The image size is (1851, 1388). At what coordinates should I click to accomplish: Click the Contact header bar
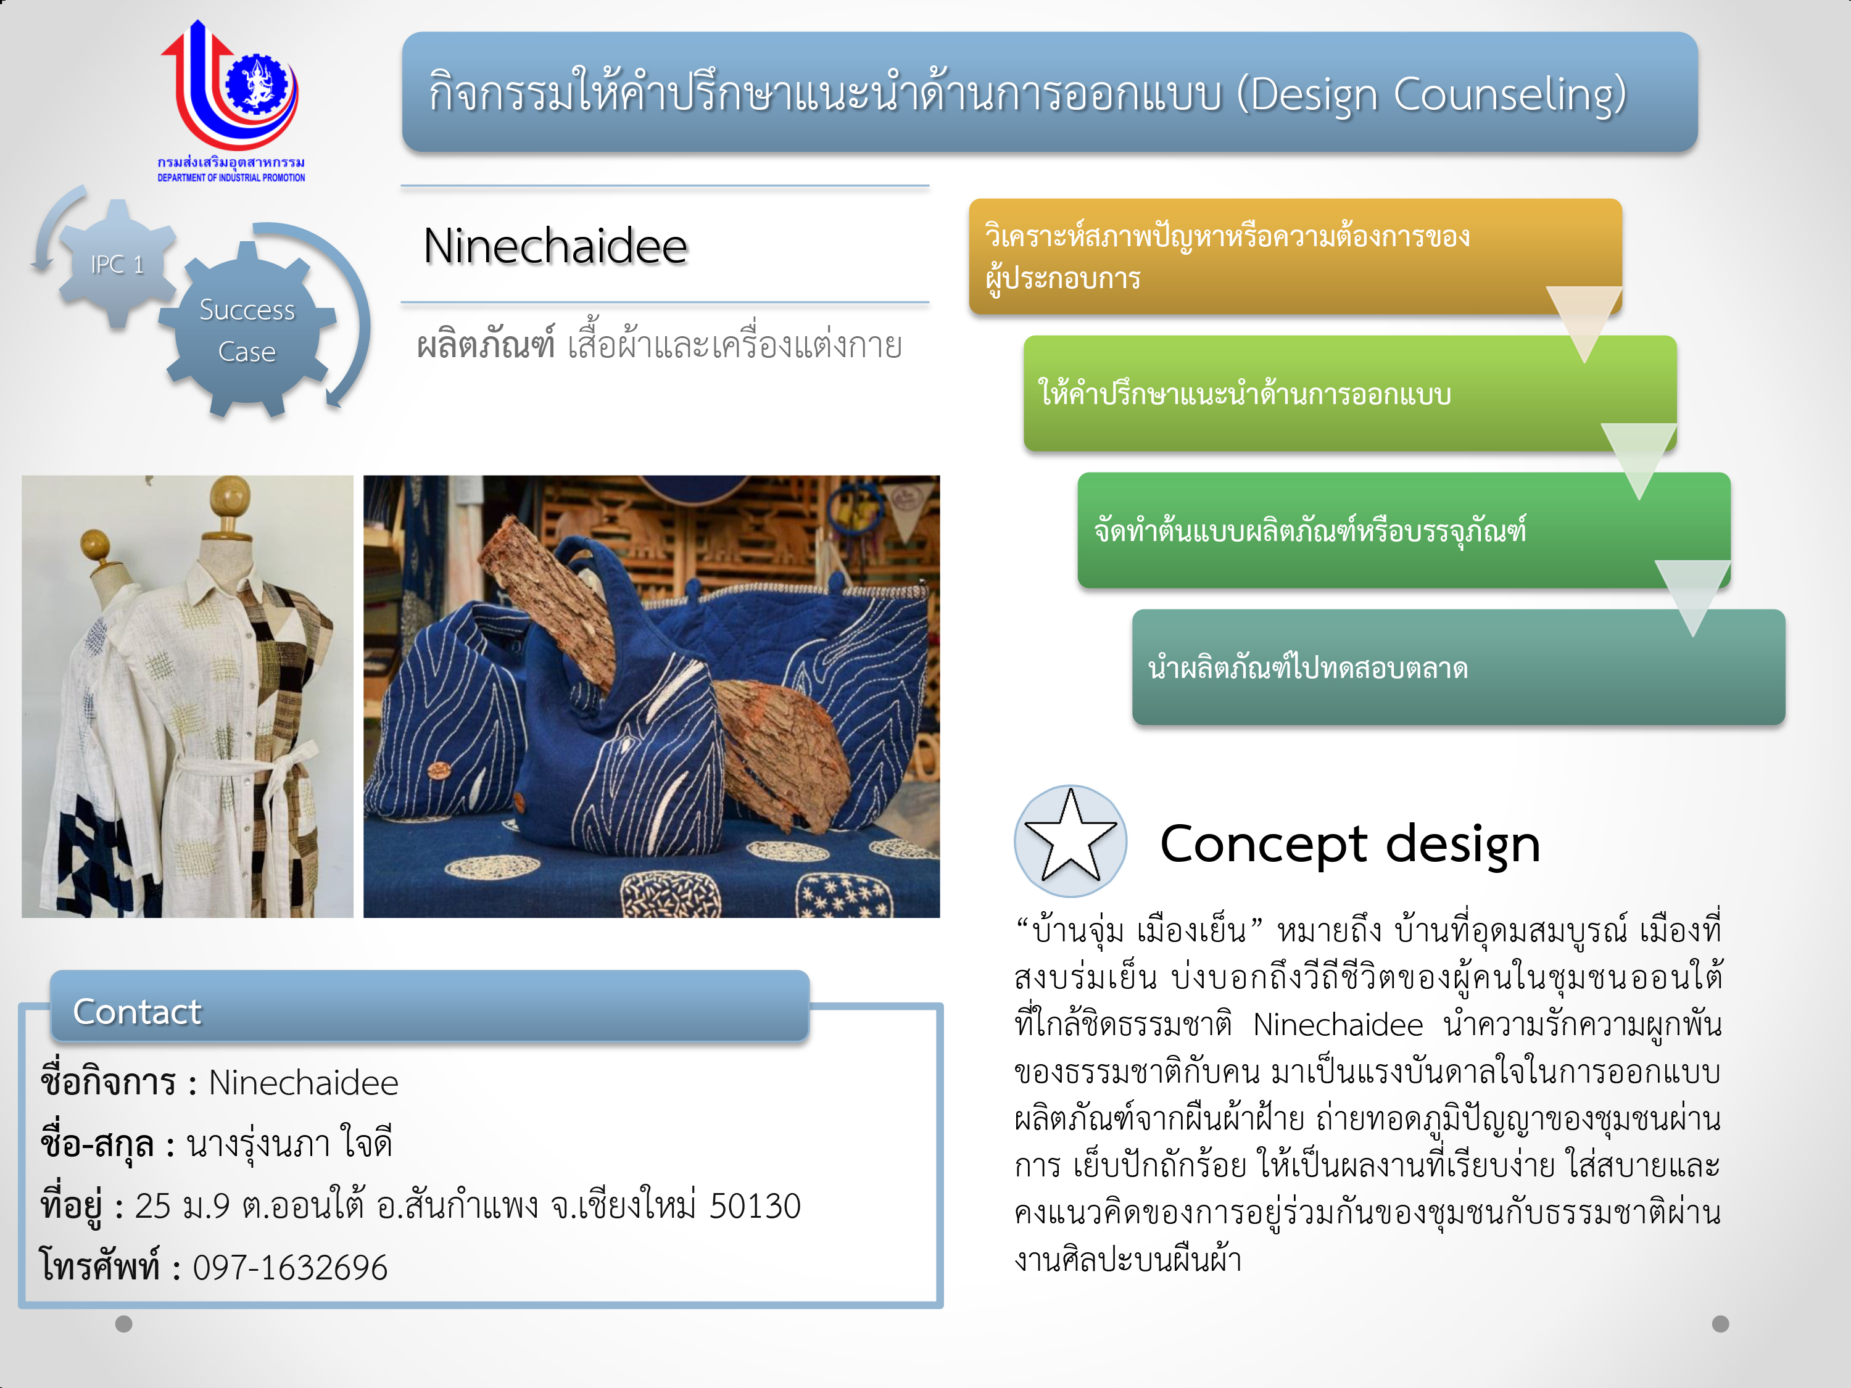[429, 1007]
